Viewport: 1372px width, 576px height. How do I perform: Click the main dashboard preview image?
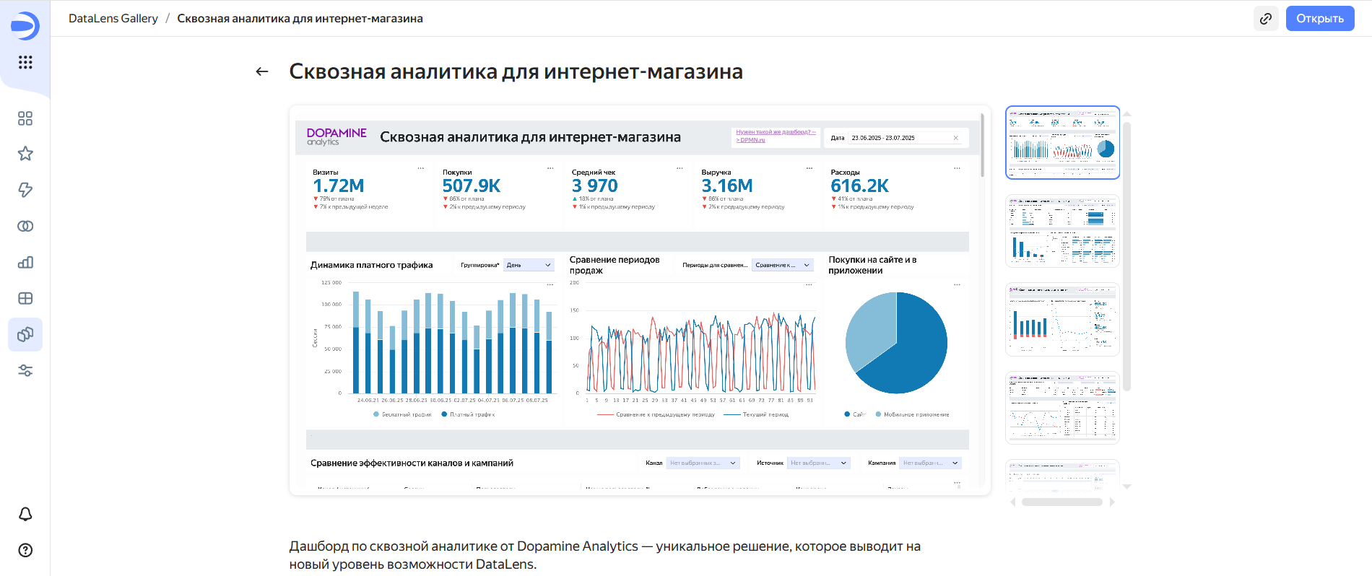(x=639, y=300)
